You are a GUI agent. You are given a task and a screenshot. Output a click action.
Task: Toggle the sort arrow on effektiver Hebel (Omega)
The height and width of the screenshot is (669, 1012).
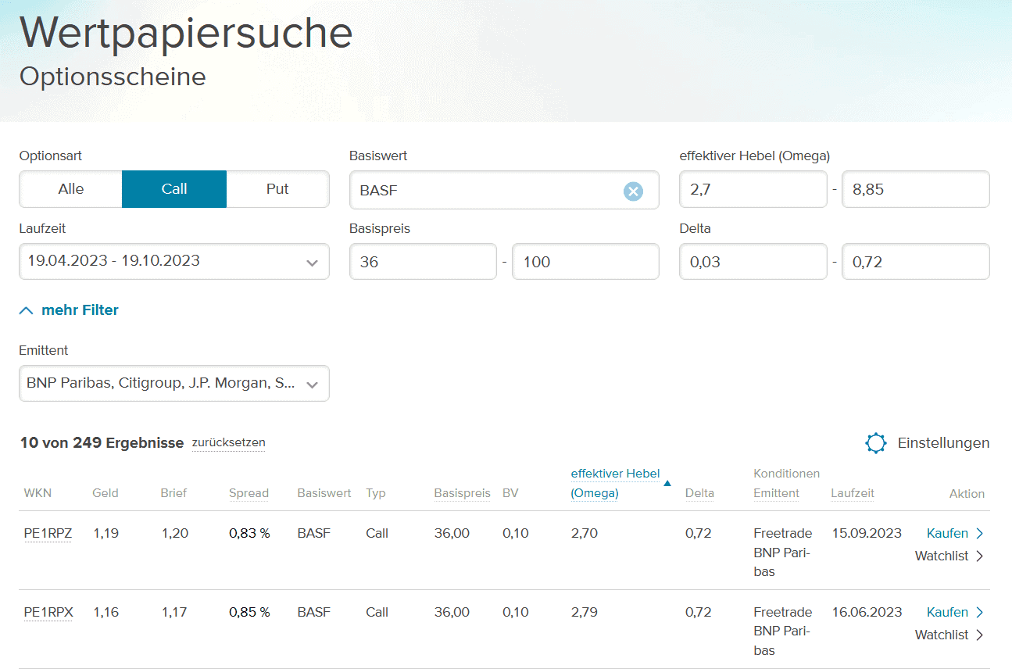pyautogui.click(x=667, y=483)
